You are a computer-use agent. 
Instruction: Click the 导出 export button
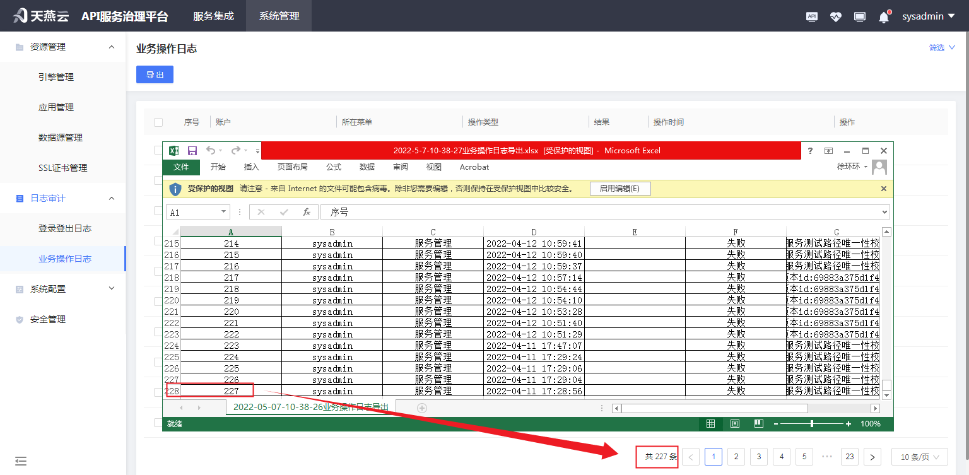click(155, 74)
